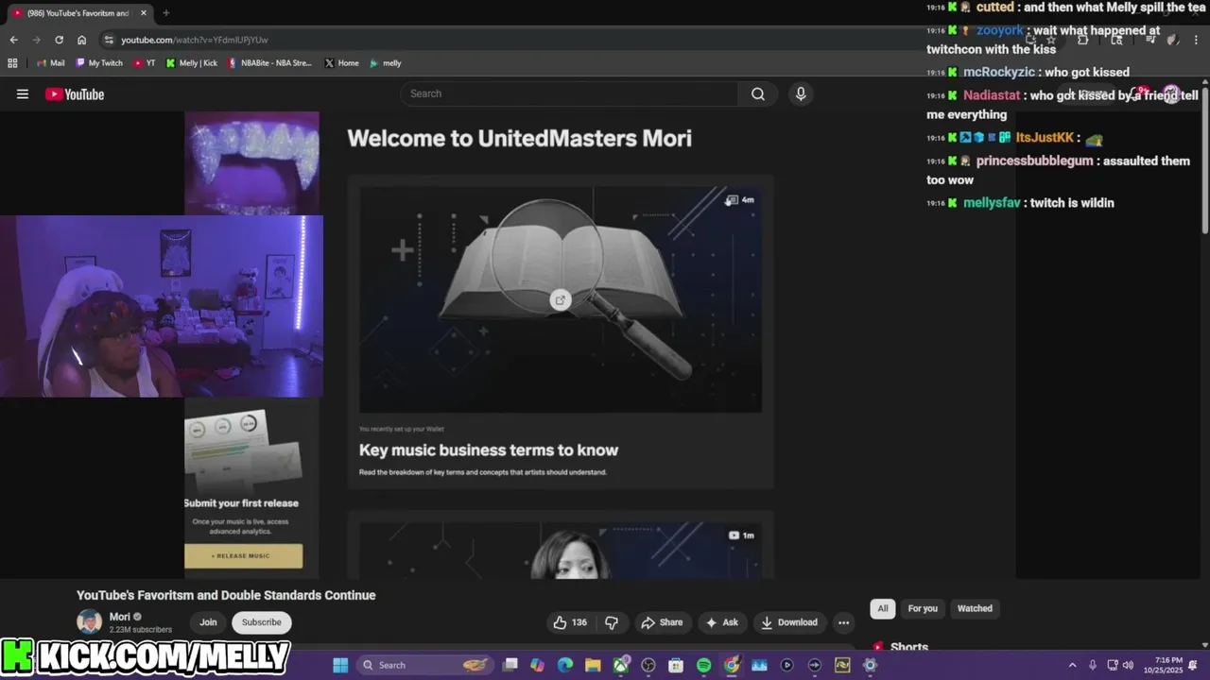Click the video title below the player
This screenshot has height=680, width=1210.
pos(226,595)
